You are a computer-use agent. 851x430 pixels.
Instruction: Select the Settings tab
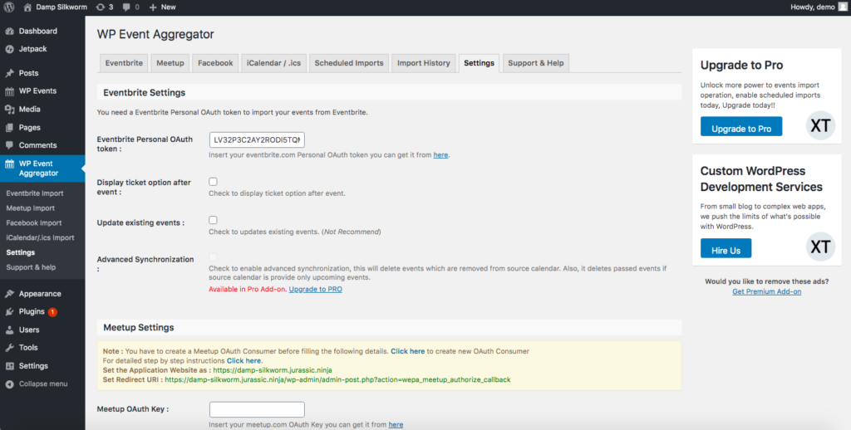coord(479,63)
